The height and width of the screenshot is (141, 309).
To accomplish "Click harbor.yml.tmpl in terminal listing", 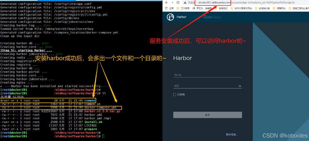I will pyautogui.click(x=98, y=118).
